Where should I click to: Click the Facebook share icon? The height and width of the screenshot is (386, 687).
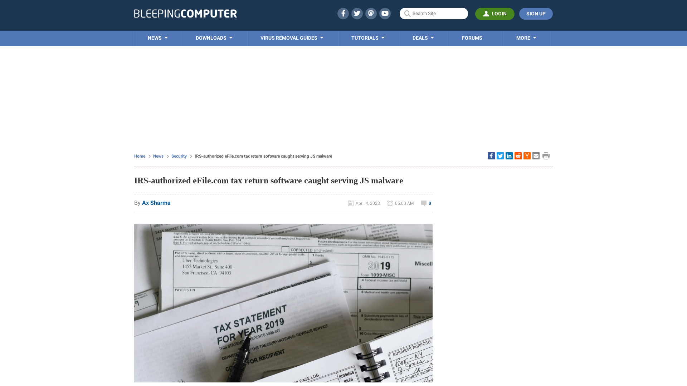click(491, 155)
